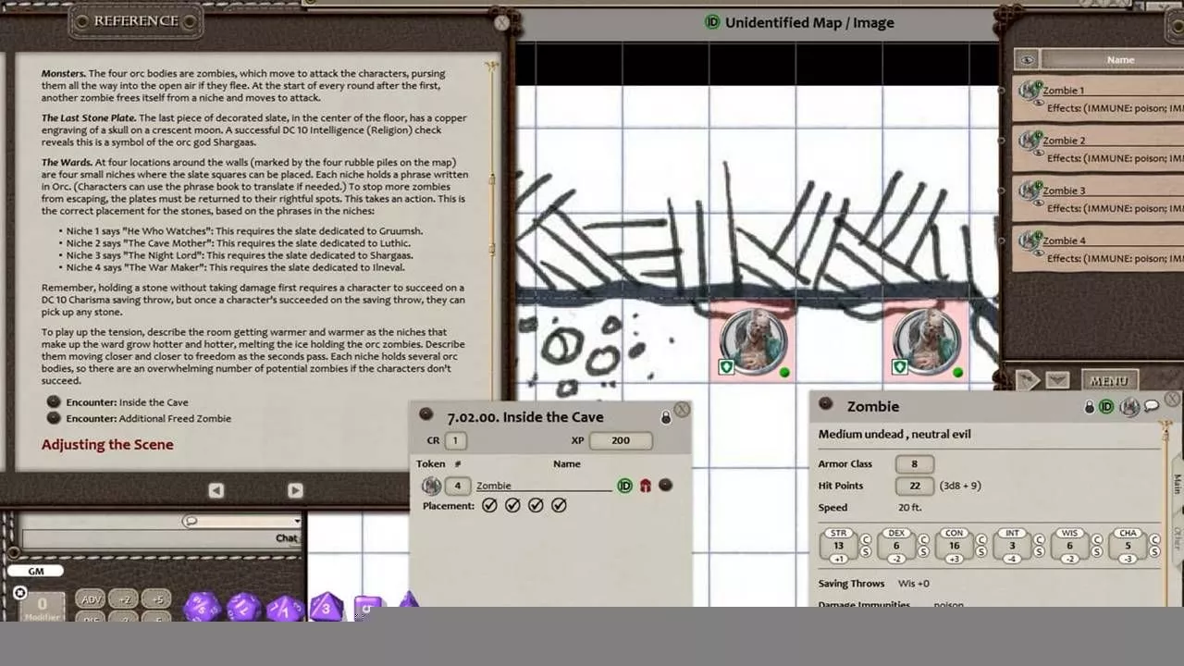
Task: Edit the encounter CR field
Action: (455, 440)
